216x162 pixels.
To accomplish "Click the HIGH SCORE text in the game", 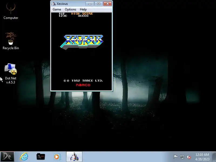I will (82, 14).
